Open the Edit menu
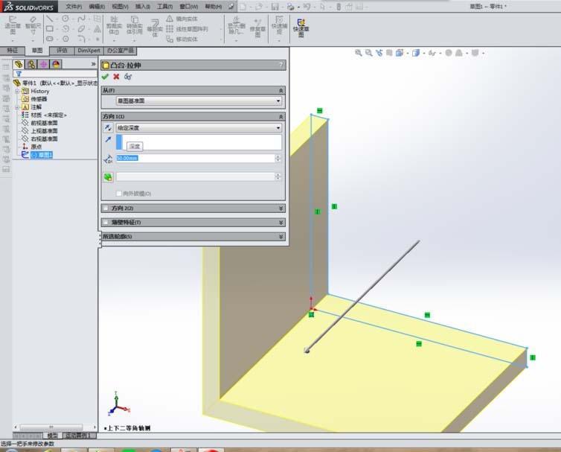561x452 pixels. click(97, 7)
